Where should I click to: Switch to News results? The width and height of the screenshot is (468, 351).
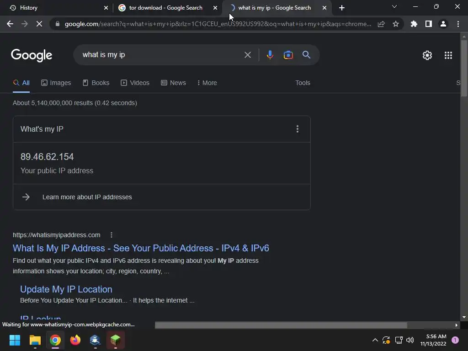tap(173, 83)
